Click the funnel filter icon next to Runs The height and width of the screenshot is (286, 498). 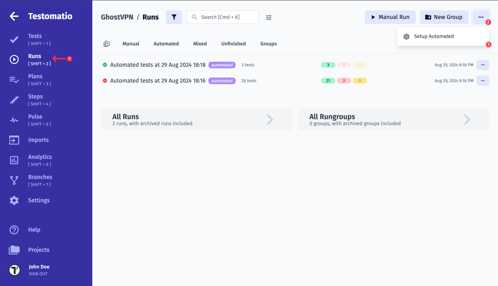(174, 17)
